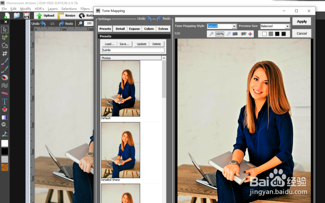Close the tool panel with the X
325x203 pixels.
[6, 22]
